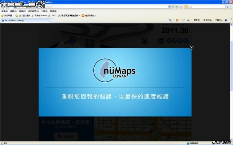Click the Back navigation arrow button
233x145 pixels.
(x=3, y=7)
